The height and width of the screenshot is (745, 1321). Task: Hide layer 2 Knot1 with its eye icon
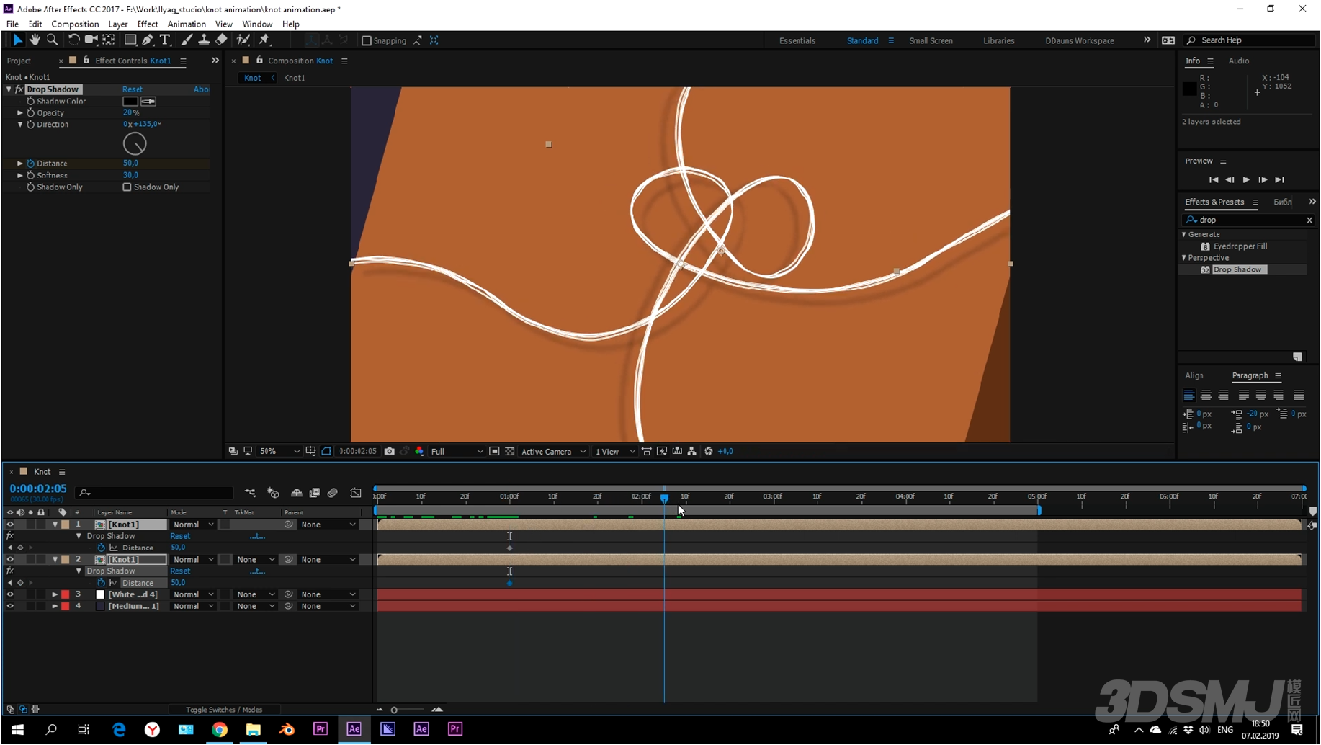(10, 560)
